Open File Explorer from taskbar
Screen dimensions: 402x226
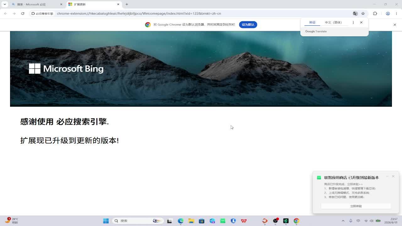(191, 221)
